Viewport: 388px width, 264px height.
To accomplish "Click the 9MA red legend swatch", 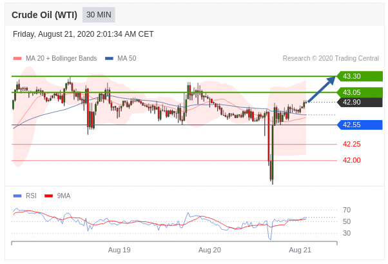I will tap(48, 196).
